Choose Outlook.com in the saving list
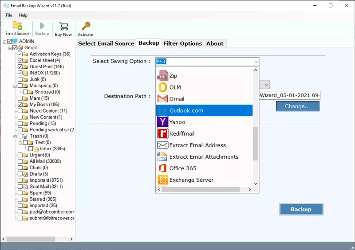This screenshot has height=250, width=355. [x=204, y=110]
